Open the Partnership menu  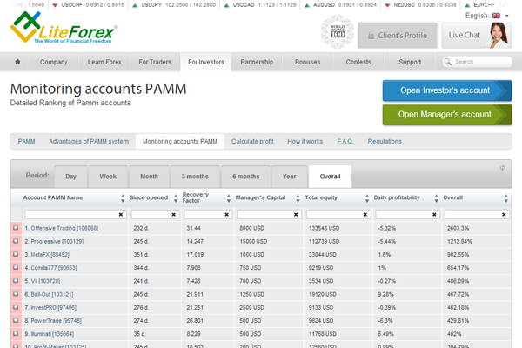[257, 62]
